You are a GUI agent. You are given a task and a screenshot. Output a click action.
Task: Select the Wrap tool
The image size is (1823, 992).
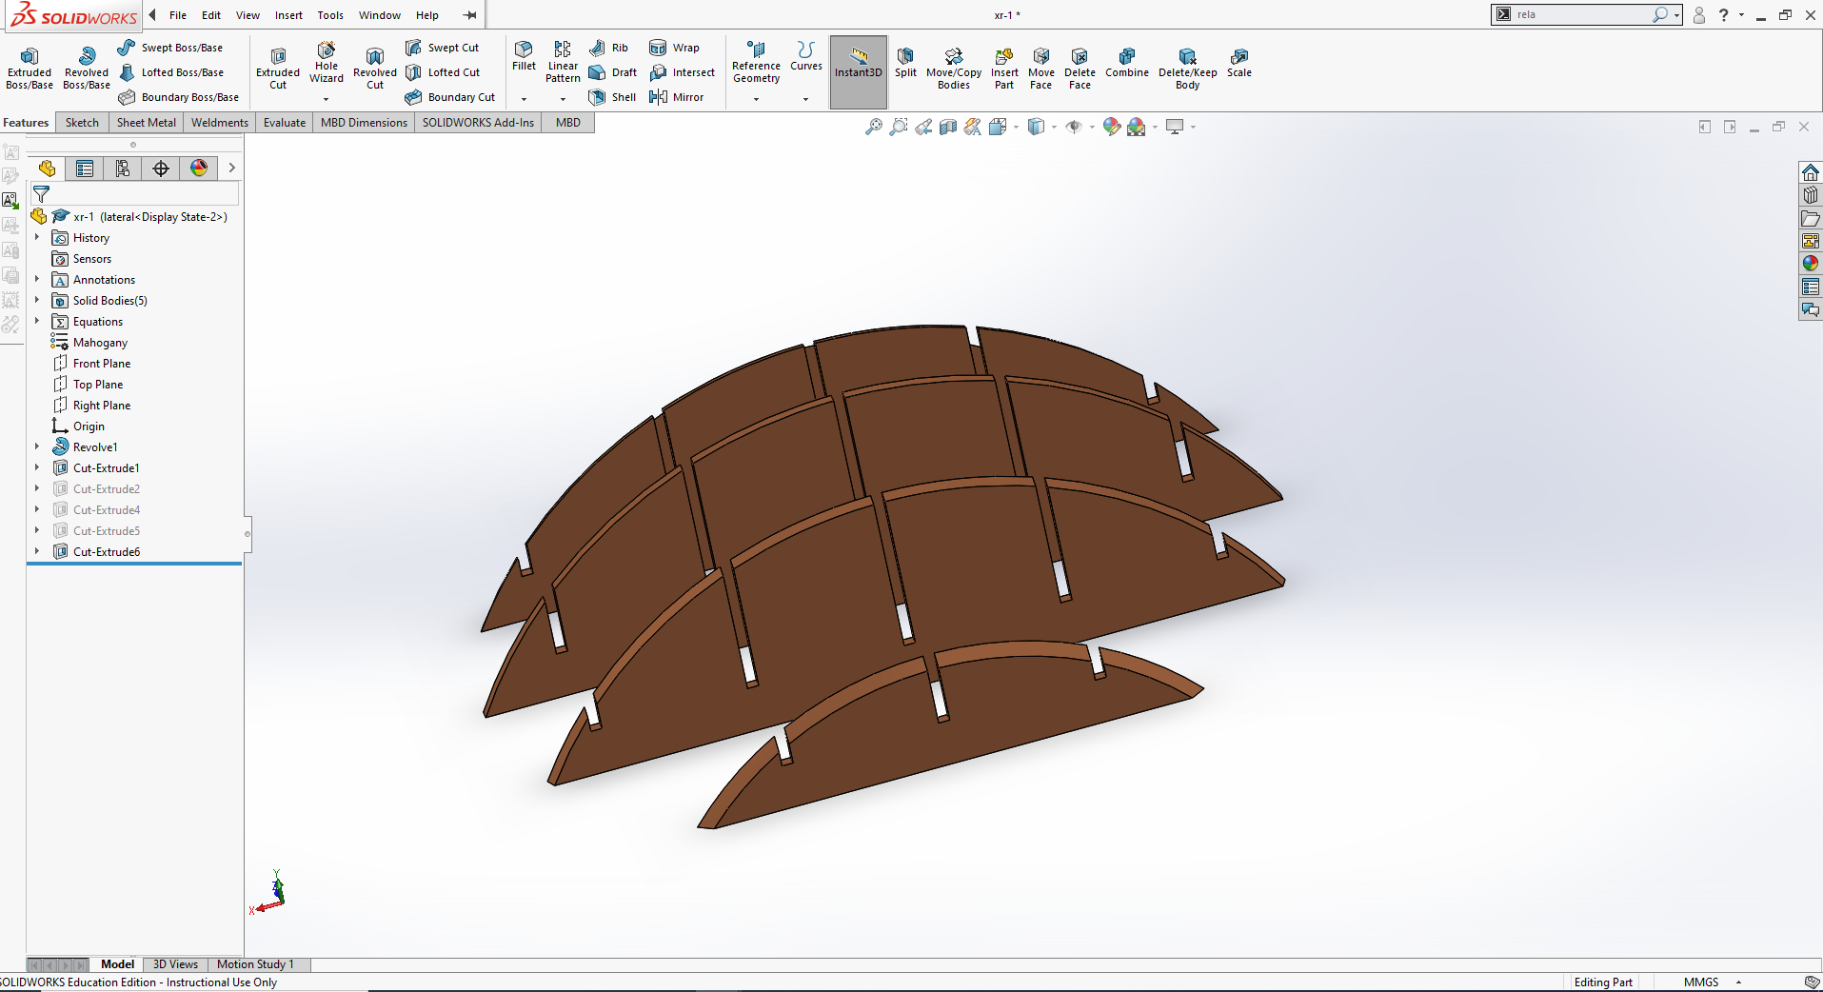click(674, 48)
